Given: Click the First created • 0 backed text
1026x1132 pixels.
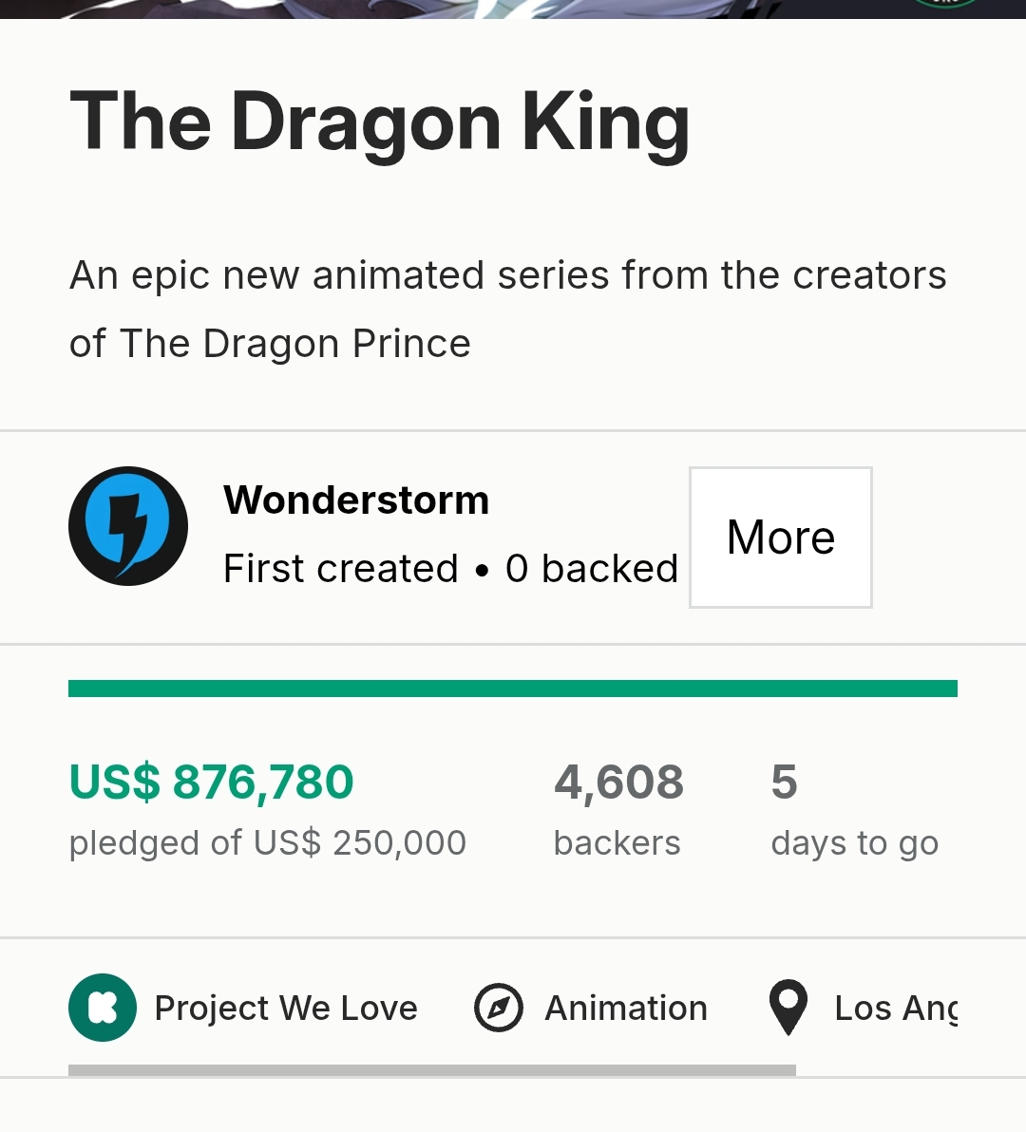Looking at the screenshot, I should [450, 569].
